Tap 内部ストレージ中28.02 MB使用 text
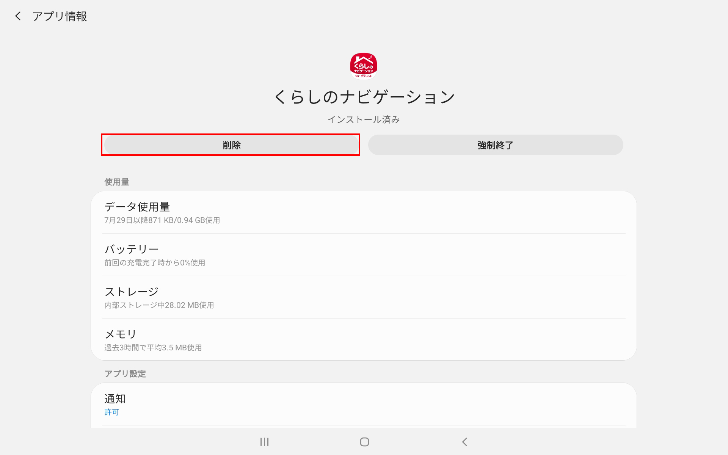 tap(159, 305)
